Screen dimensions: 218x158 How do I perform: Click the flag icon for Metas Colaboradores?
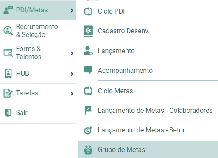88,110
